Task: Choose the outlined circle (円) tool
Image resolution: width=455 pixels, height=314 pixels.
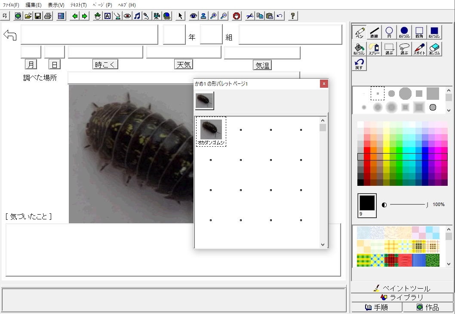Action: [x=389, y=32]
